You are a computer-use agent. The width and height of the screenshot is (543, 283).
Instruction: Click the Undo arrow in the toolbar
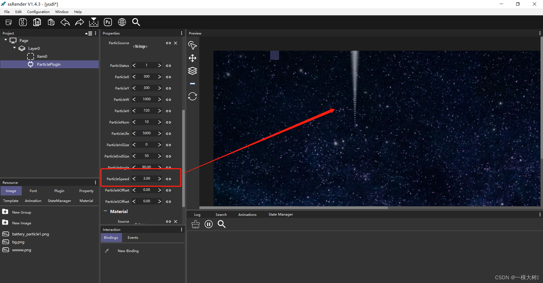pos(65,22)
